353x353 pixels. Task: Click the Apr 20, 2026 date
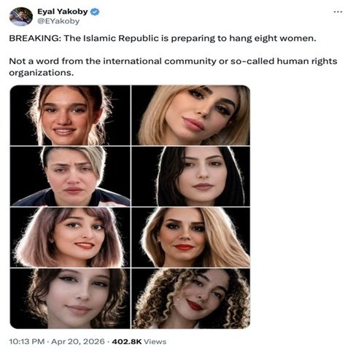pyautogui.click(x=78, y=341)
